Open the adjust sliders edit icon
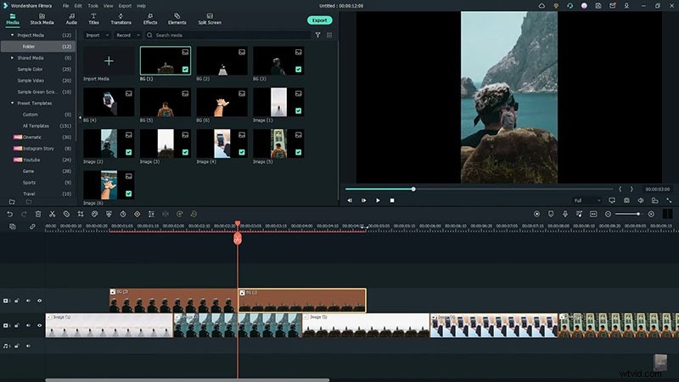Image resolution: width=679 pixels, height=382 pixels. (151, 214)
